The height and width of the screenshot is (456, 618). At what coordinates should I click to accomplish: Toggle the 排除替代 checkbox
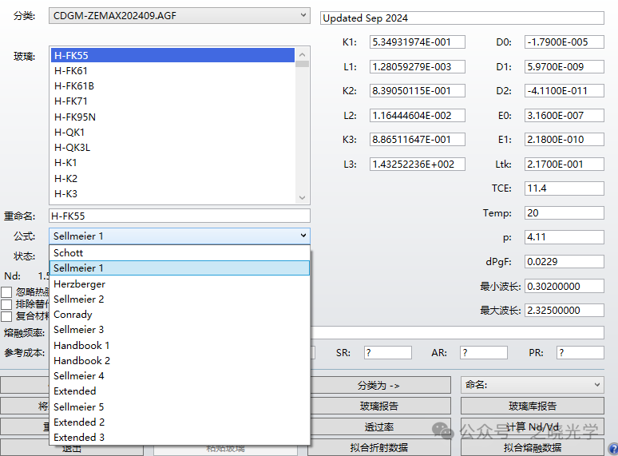pos(6,304)
